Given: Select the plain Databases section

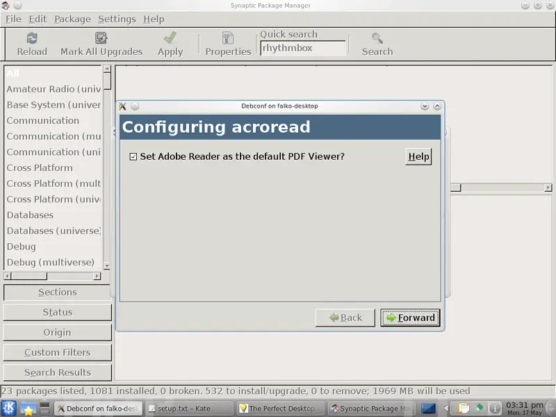Looking at the screenshot, I should [54, 215].
